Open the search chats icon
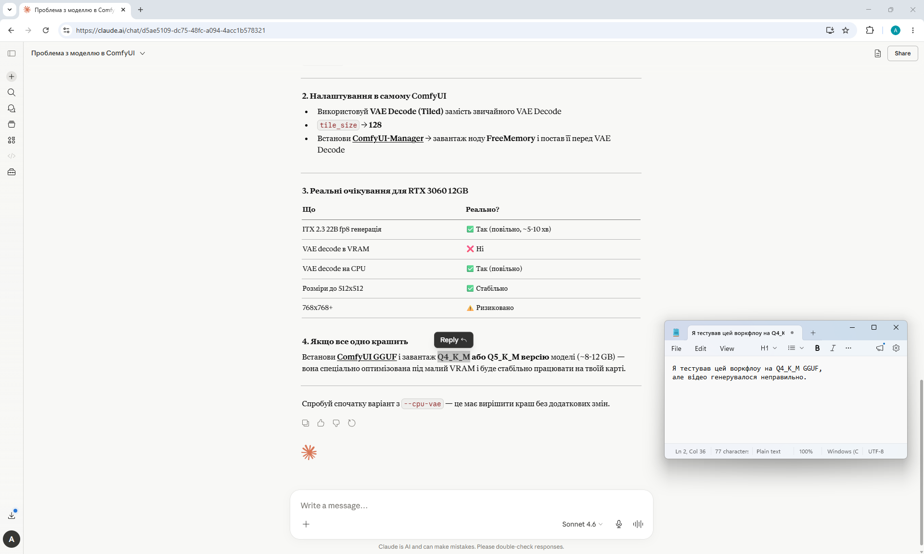924x554 pixels. tap(12, 92)
